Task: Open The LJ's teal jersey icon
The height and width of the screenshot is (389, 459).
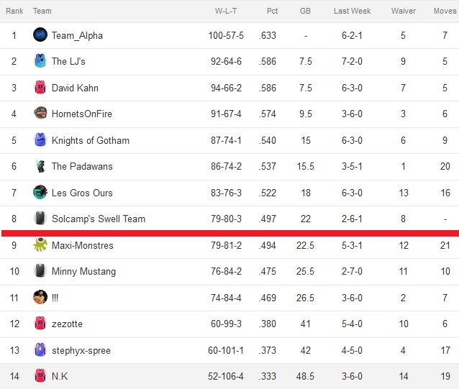Action: tap(40, 61)
